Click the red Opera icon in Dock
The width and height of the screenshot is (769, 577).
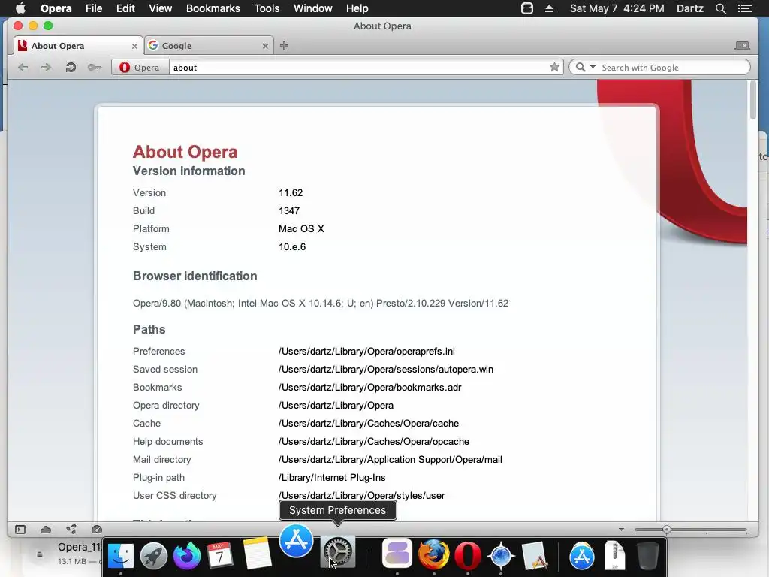467,555
